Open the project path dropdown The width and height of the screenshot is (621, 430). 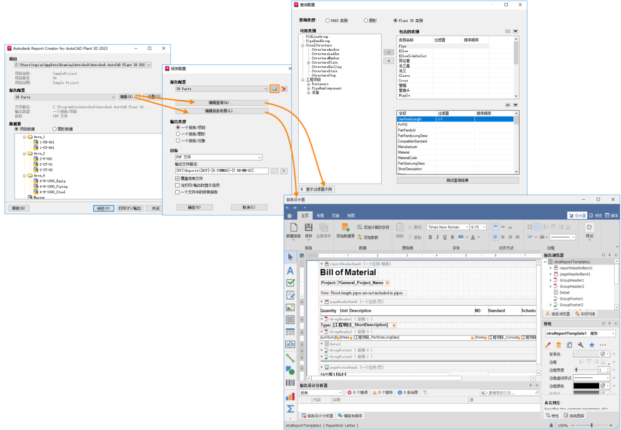tap(148, 64)
